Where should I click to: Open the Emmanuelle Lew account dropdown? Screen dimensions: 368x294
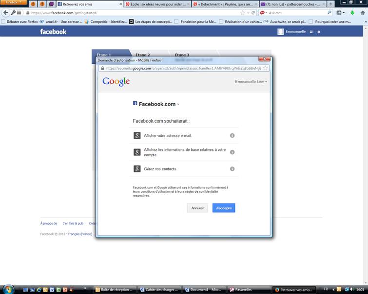coord(251,82)
